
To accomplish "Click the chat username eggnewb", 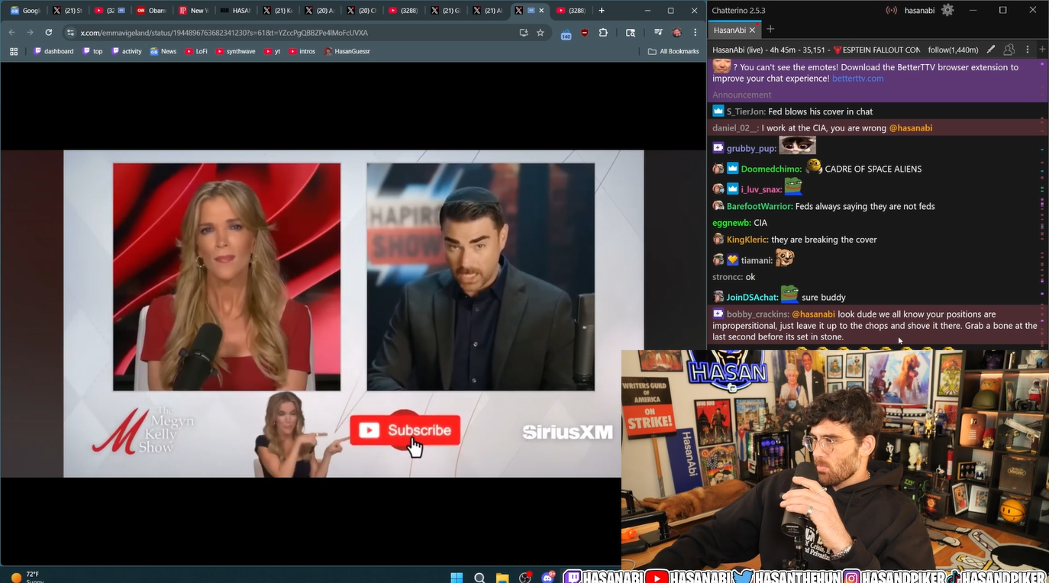I will point(731,223).
